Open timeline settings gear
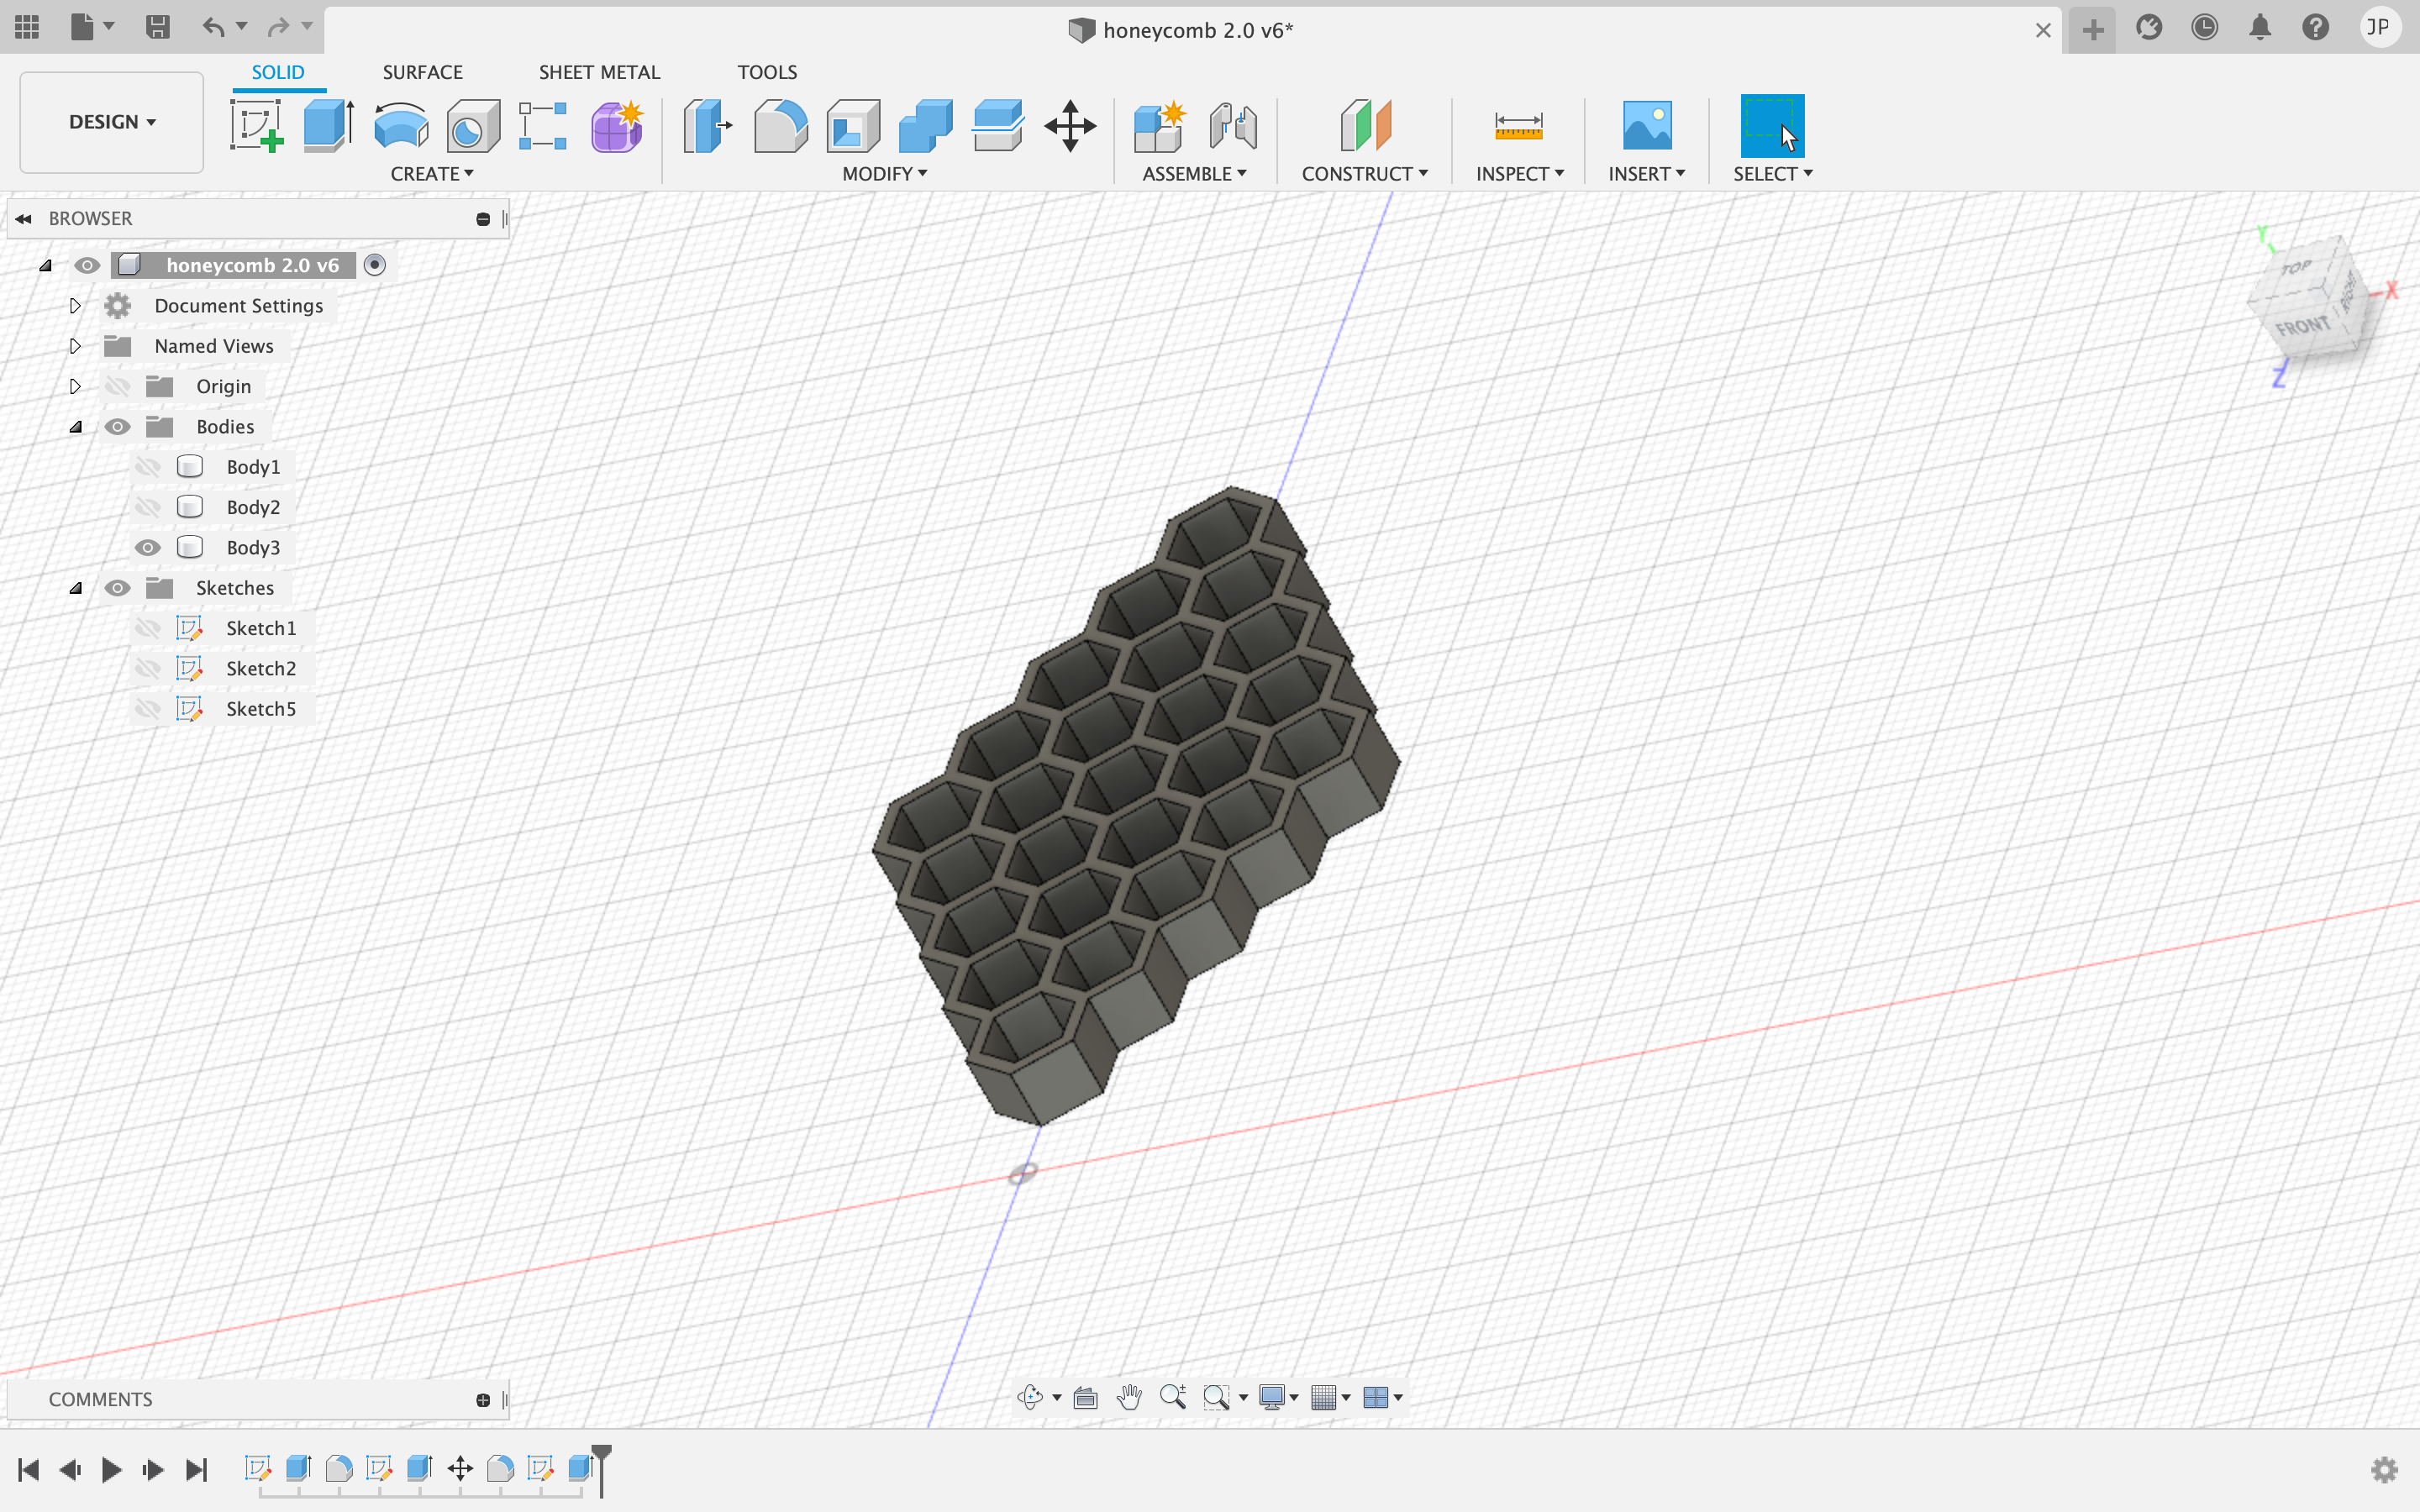 click(2384, 1469)
